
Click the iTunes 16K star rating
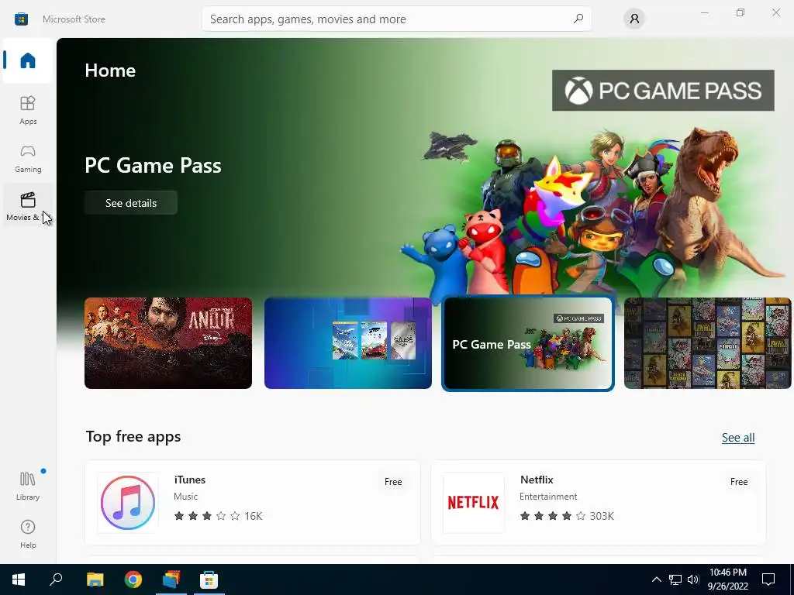coord(218,516)
